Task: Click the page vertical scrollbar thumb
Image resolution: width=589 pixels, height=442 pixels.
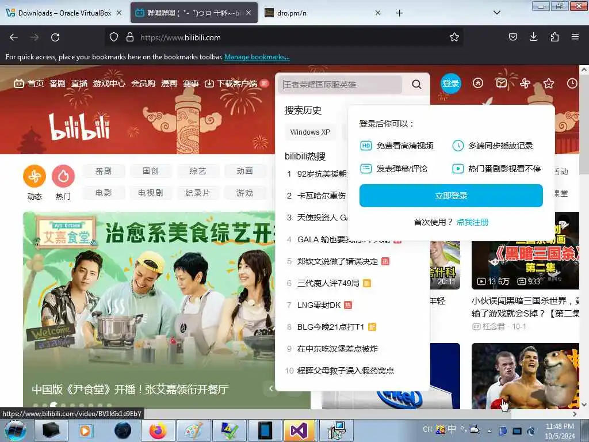Action: (x=584, y=123)
